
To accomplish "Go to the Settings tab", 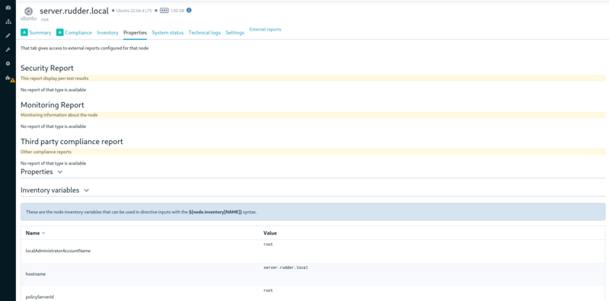I will (x=235, y=33).
